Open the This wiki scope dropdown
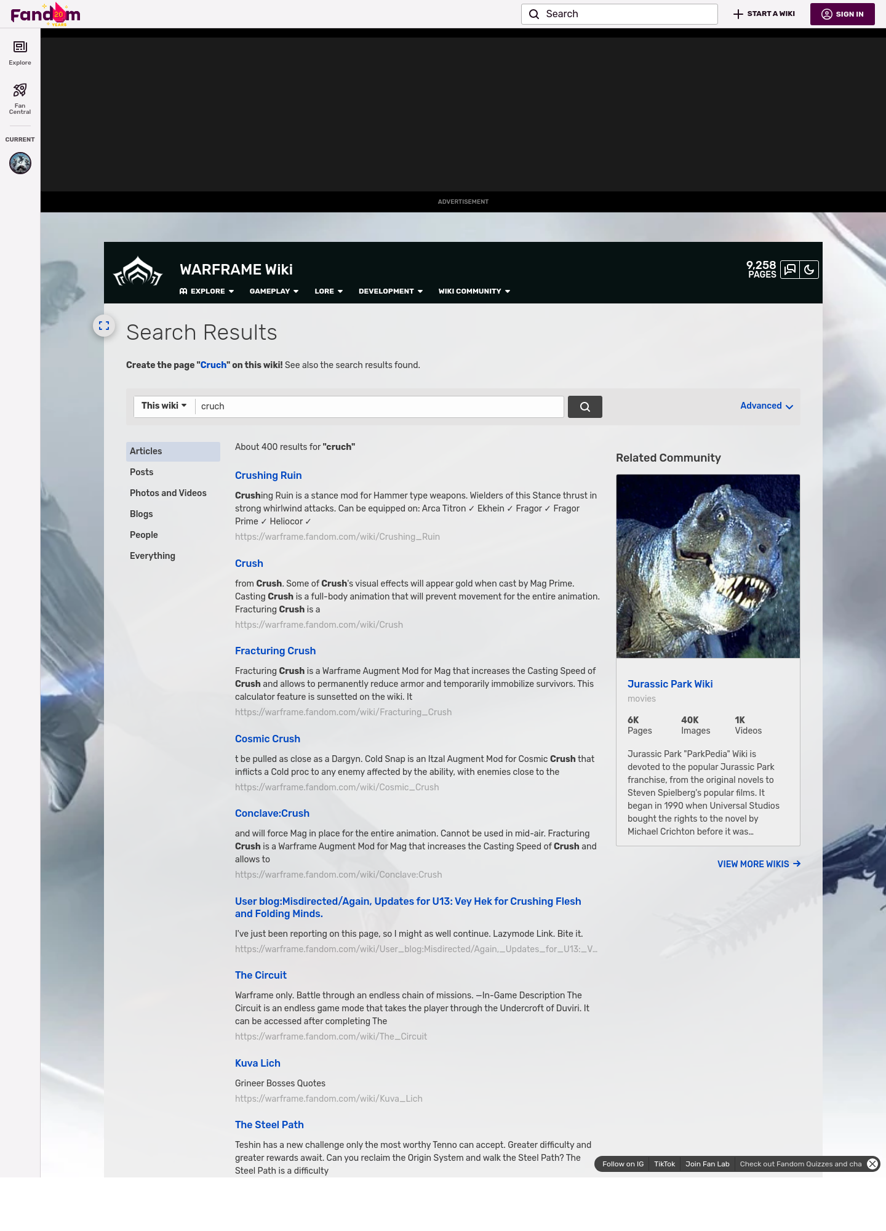 pos(164,406)
